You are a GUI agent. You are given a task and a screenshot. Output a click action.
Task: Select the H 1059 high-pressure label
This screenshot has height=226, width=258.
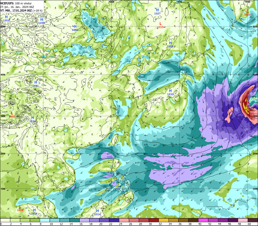point(42,21)
